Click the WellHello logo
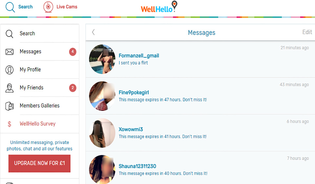315x184 pixels. tap(159, 7)
